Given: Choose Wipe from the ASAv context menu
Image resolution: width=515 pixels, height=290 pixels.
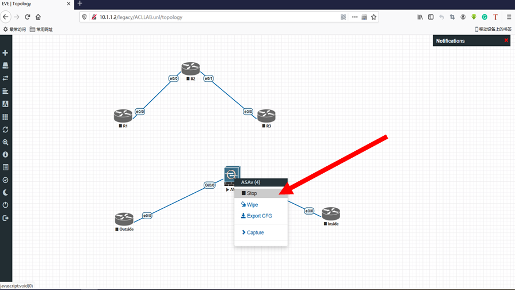Looking at the screenshot, I should coord(252,205).
